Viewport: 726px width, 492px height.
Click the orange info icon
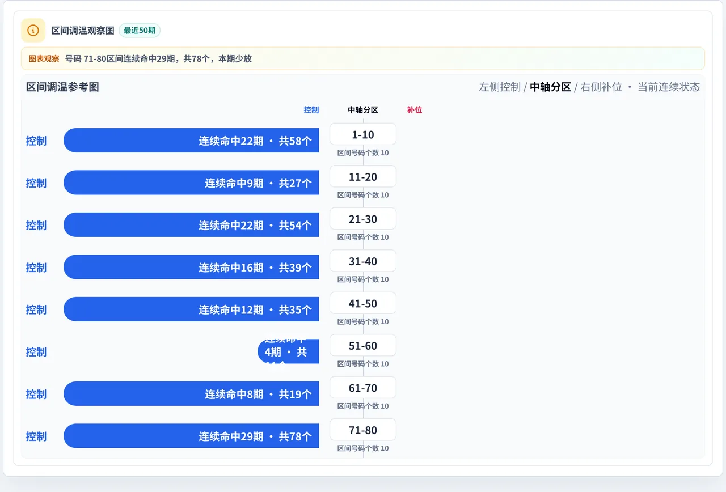coord(33,30)
